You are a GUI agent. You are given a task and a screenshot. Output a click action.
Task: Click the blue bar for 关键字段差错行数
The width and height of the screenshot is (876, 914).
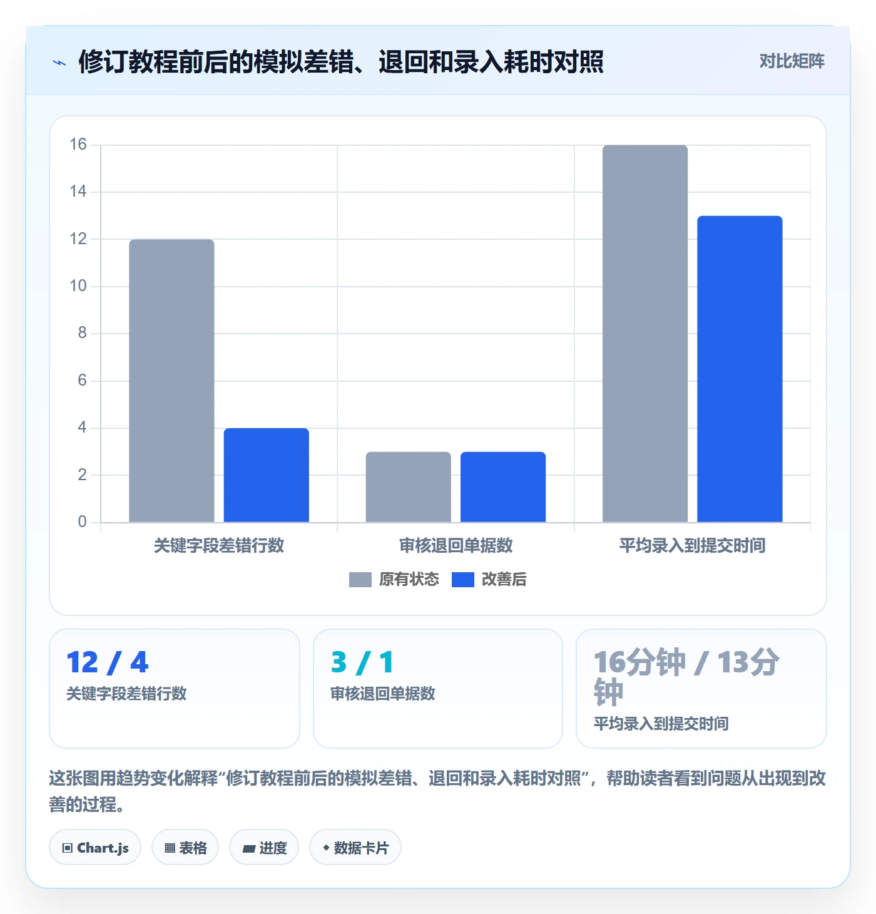point(267,475)
